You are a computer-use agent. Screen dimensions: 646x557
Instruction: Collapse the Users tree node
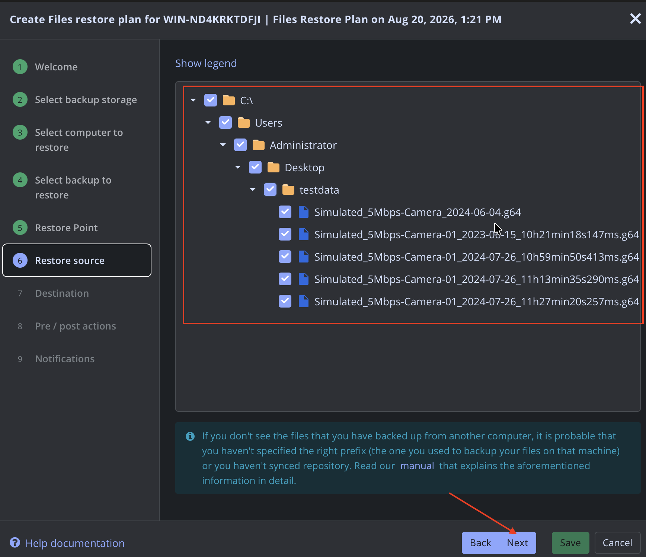point(208,122)
